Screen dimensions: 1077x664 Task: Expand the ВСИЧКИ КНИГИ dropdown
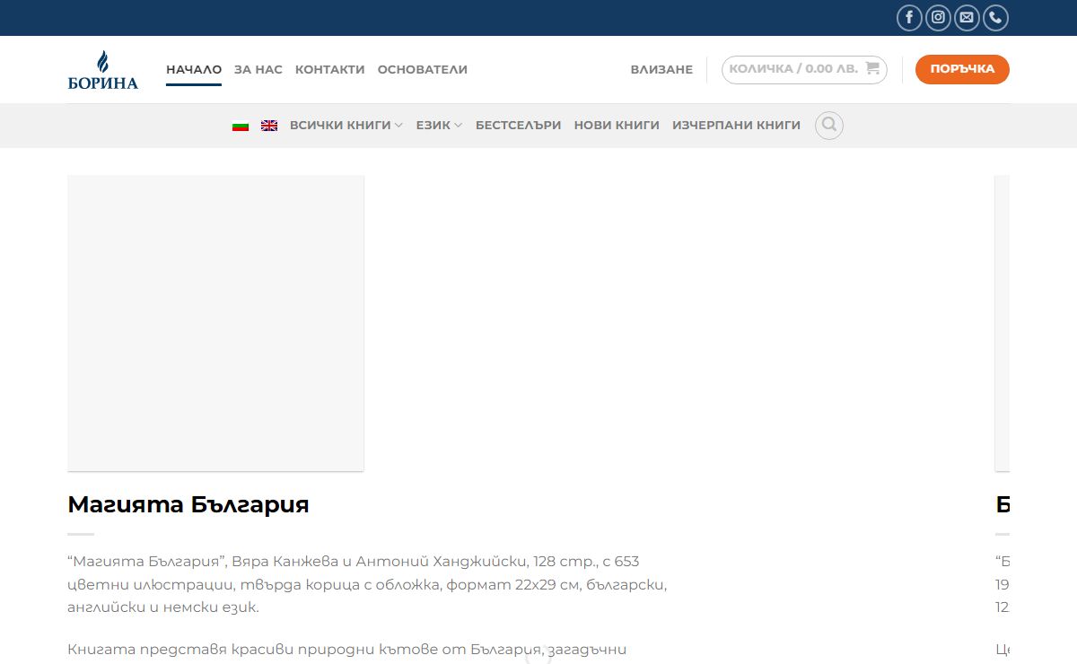coord(346,126)
